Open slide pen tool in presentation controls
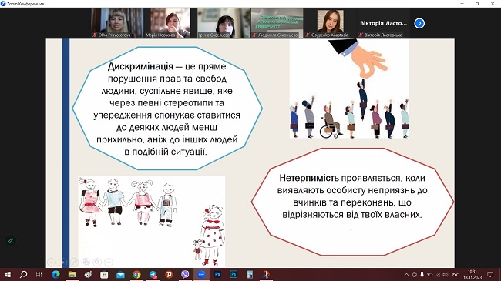This screenshot has height=281, width=501. (x=75, y=263)
